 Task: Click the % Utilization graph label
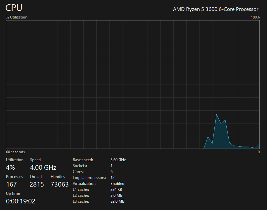click(17, 17)
